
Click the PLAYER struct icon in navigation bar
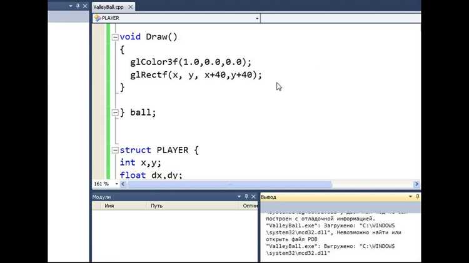point(98,18)
